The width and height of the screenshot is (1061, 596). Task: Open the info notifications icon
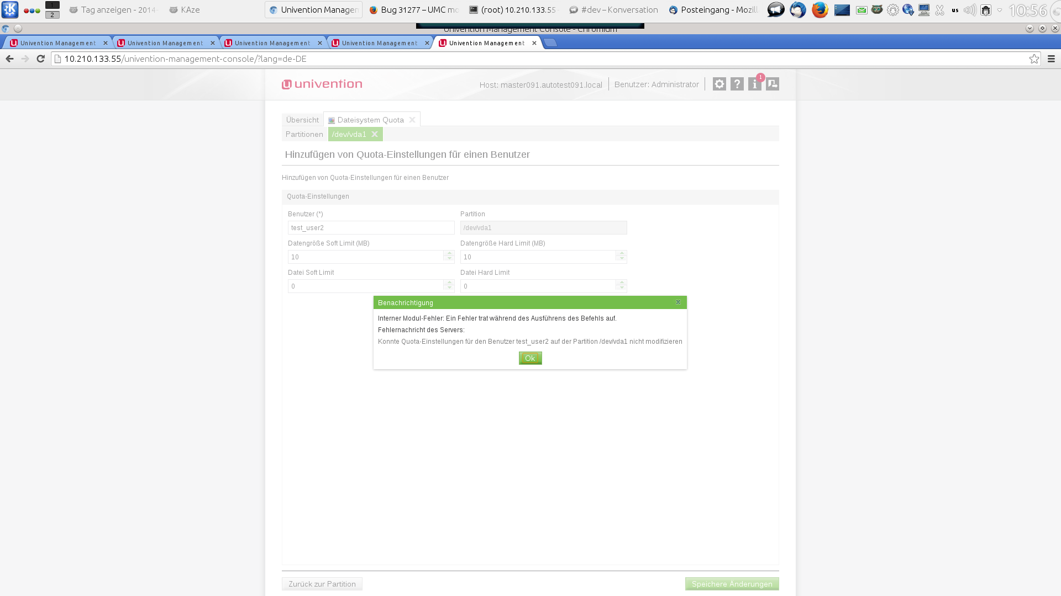click(754, 84)
